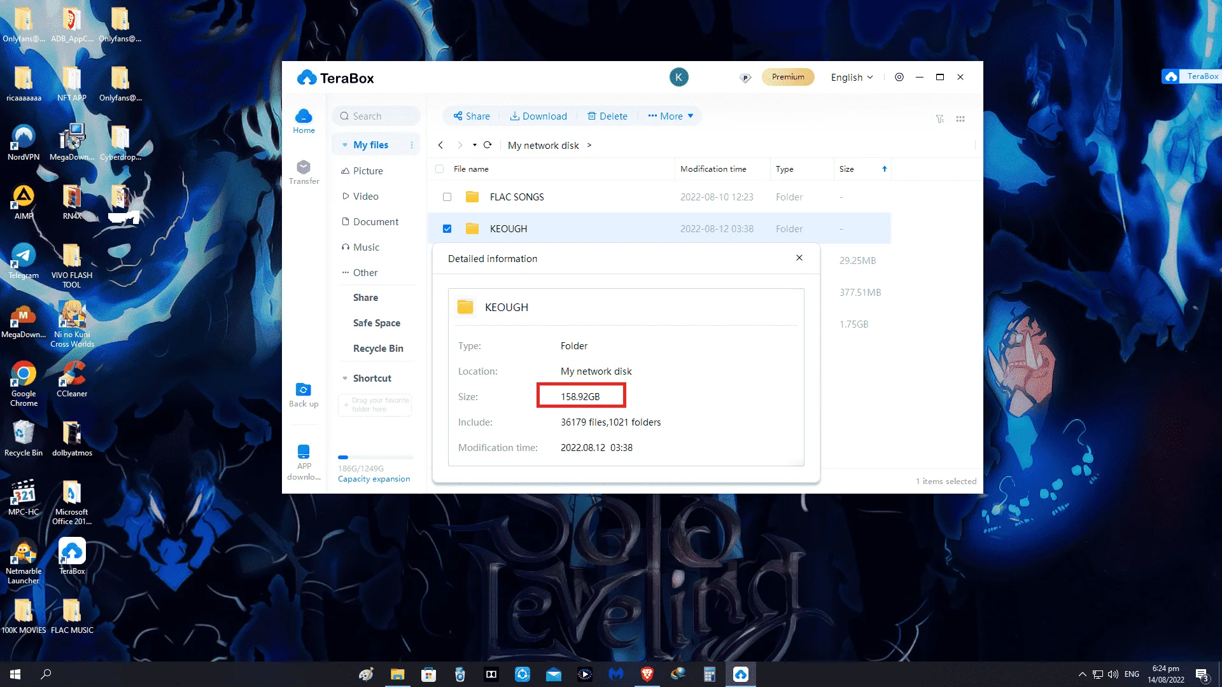The height and width of the screenshot is (687, 1222).
Task: Click the user avatar K icon
Action: (x=678, y=78)
